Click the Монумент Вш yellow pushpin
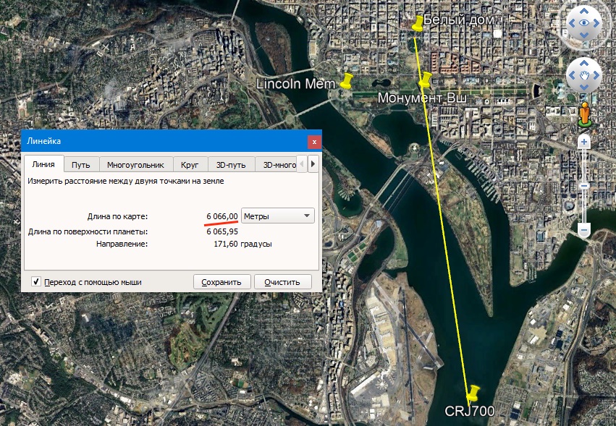 425,80
